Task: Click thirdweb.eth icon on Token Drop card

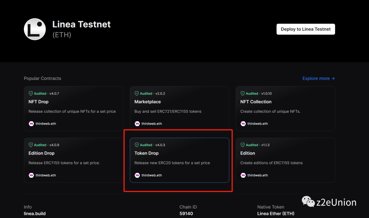Action: 137,175
